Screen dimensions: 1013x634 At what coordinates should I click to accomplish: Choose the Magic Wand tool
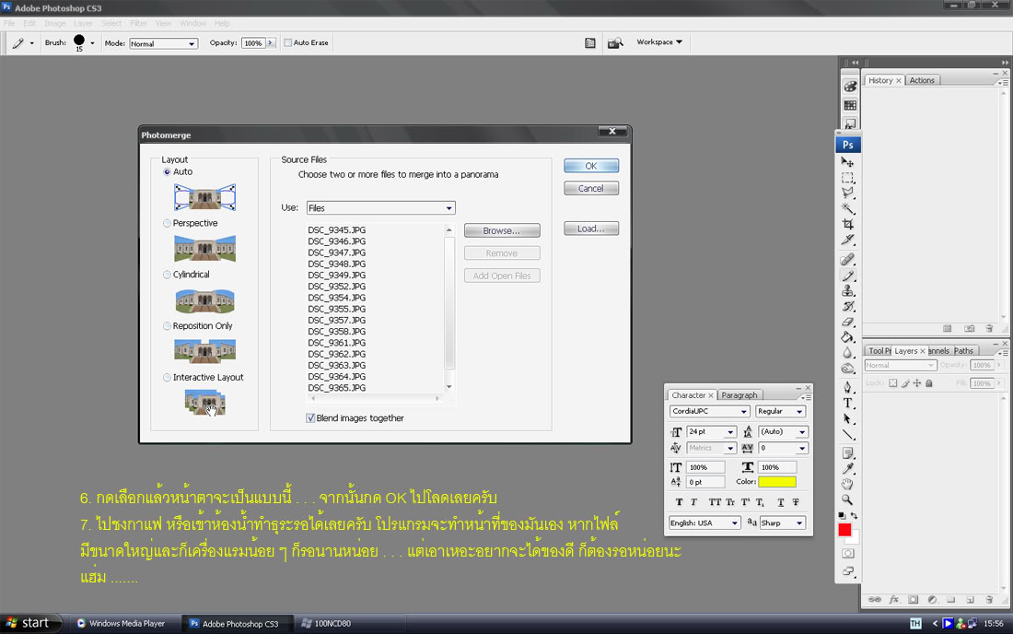(847, 208)
